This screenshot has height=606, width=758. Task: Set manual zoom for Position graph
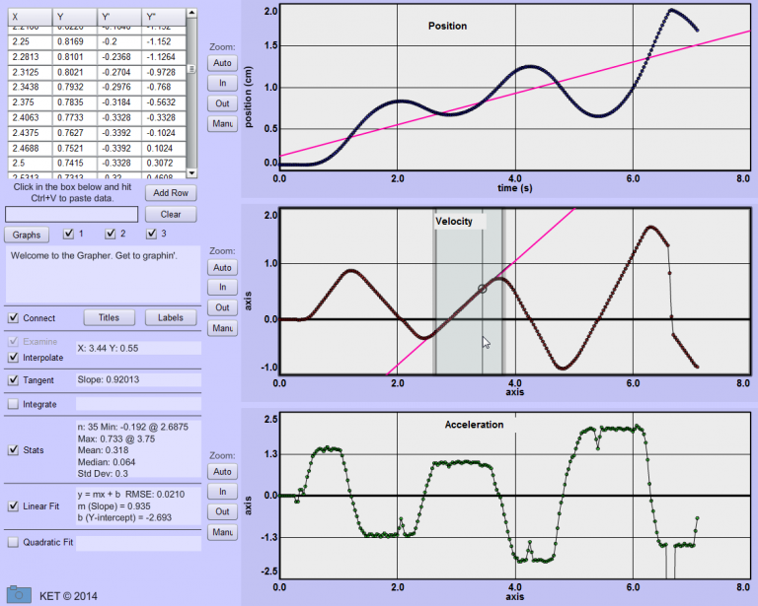tap(222, 124)
